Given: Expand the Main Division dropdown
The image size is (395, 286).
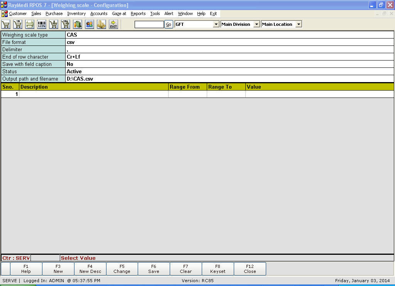Looking at the screenshot, I should coord(257,24).
